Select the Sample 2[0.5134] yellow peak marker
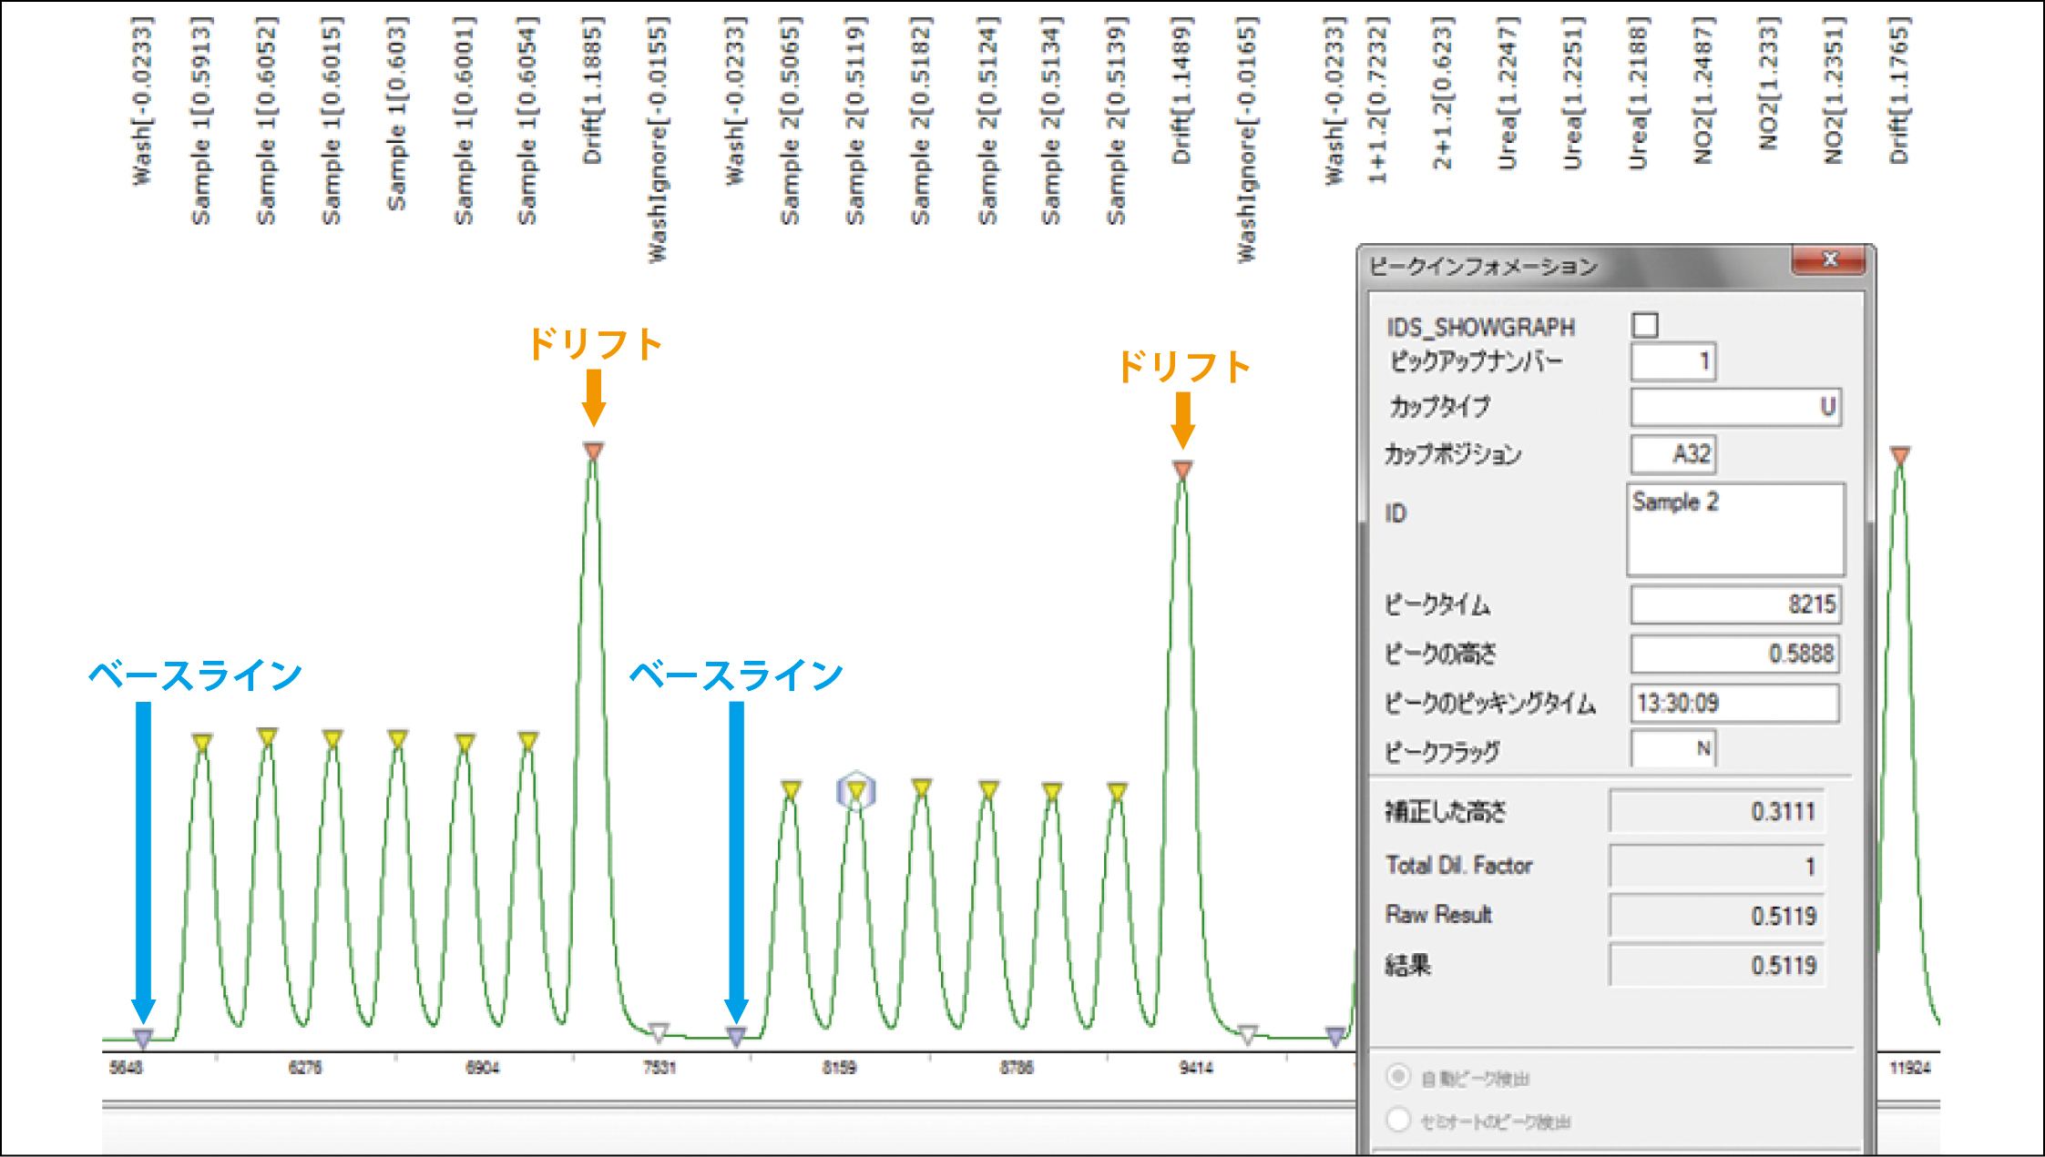The width and height of the screenshot is (2045, 1157). click(1052, 790)
